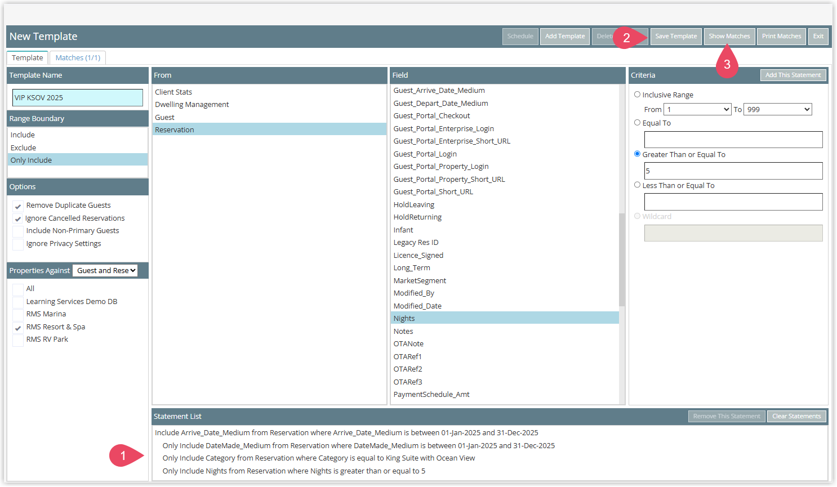
Task: Check Learning Services Demo DB property
Action: coord(18,302)
